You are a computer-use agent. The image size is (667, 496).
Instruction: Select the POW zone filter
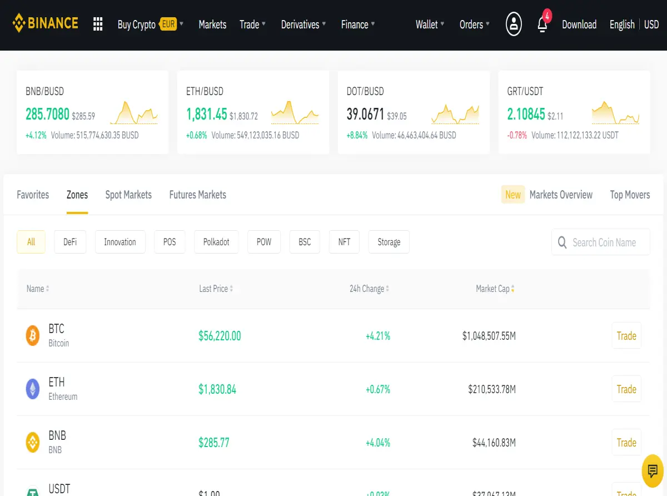coord(264,242)
